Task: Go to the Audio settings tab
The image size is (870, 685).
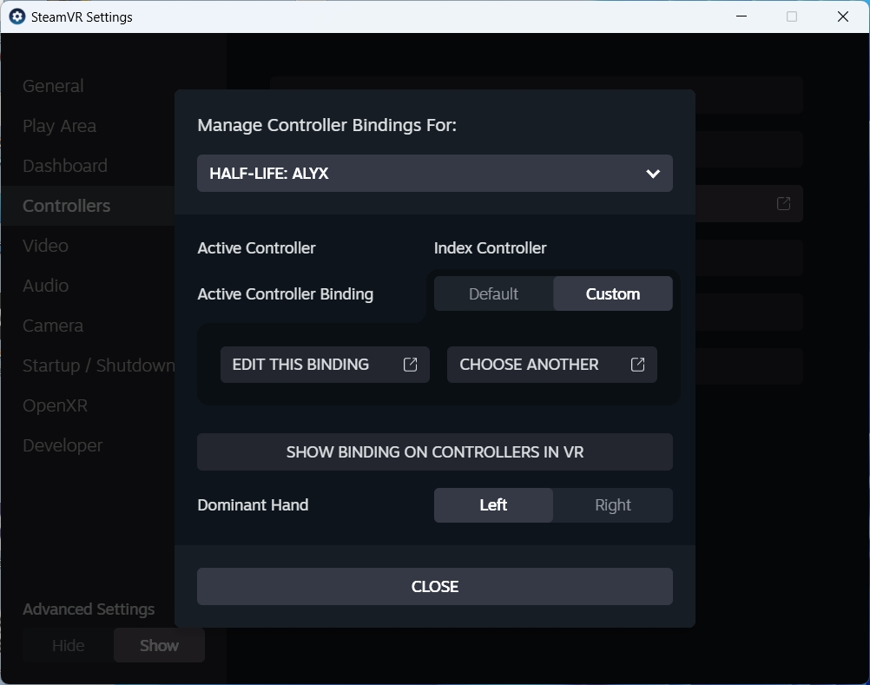Action: (x=45, y=286)
